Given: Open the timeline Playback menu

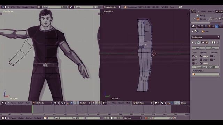Looking at the screenshot, I should tap(37, 118).
